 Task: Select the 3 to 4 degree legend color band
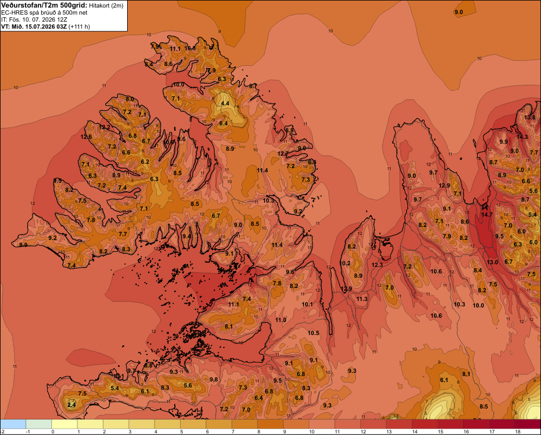pyautogui.click(x=142, y=424)
